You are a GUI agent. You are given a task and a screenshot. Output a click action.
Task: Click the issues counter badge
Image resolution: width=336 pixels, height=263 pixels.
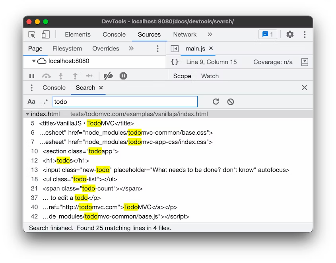point(268,35)
